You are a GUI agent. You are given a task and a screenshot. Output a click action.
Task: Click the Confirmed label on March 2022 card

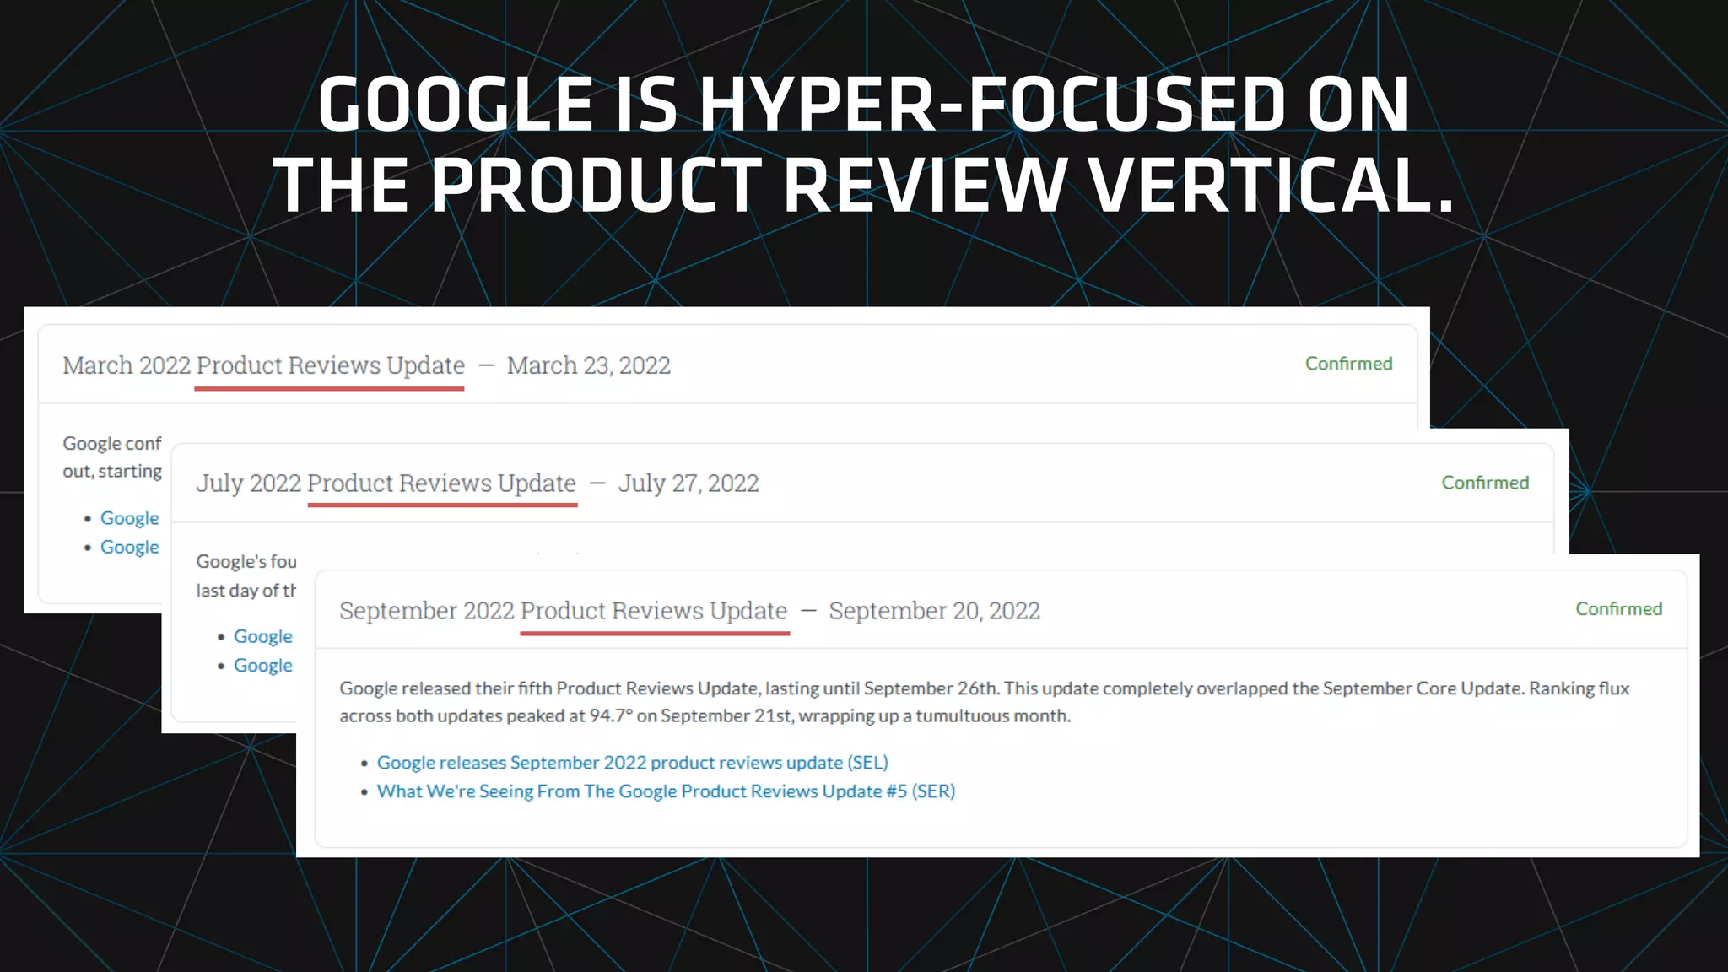point(1348,364)
